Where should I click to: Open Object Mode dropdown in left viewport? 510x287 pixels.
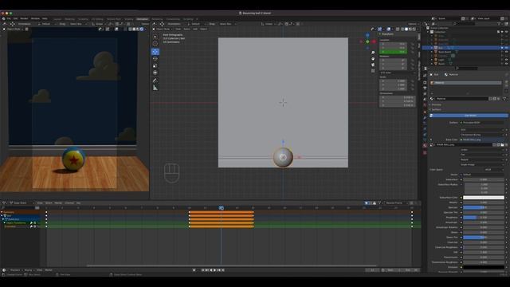point(13,29)
